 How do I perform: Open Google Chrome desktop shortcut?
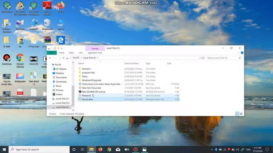click(x=20, y=60)
